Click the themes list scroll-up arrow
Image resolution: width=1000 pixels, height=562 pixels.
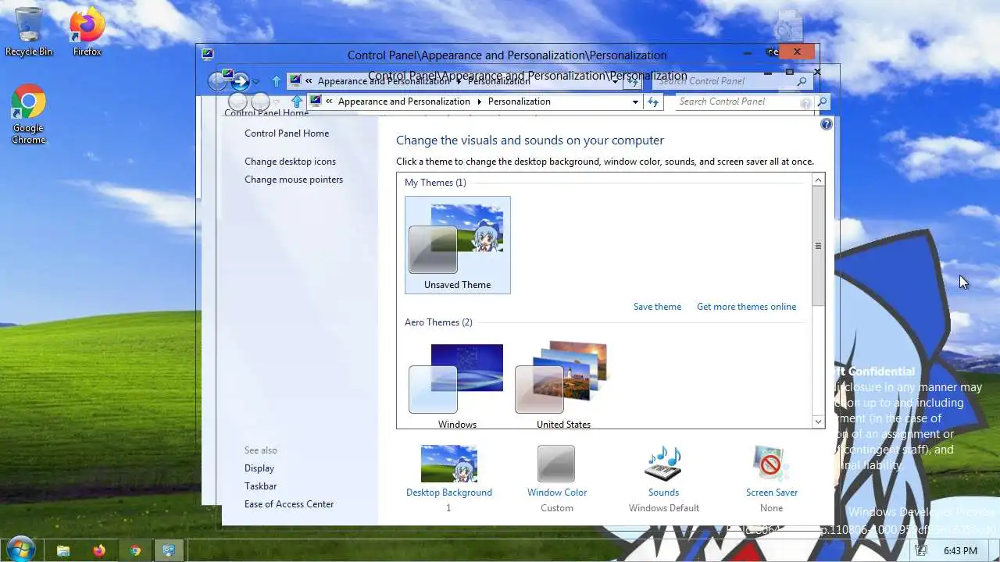pos(818,180)
